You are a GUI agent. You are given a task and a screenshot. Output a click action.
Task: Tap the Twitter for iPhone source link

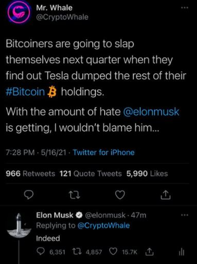click(104, 152)
